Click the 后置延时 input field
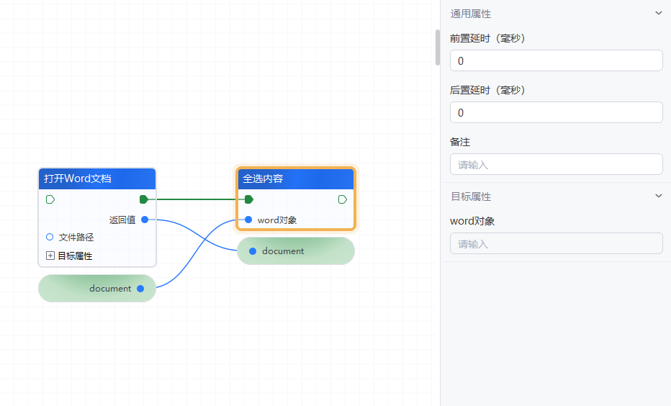This screenshot has width=671, height=406. point(556,112)
